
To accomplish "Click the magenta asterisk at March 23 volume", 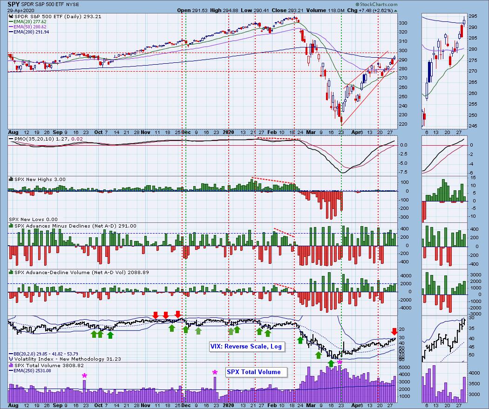I will [340, 362].
